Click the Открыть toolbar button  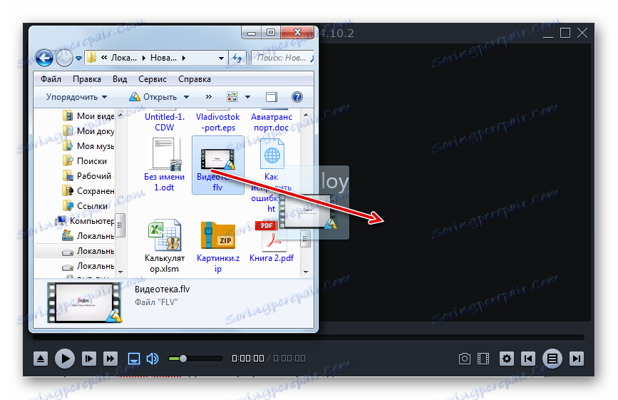tap(154, 97)
